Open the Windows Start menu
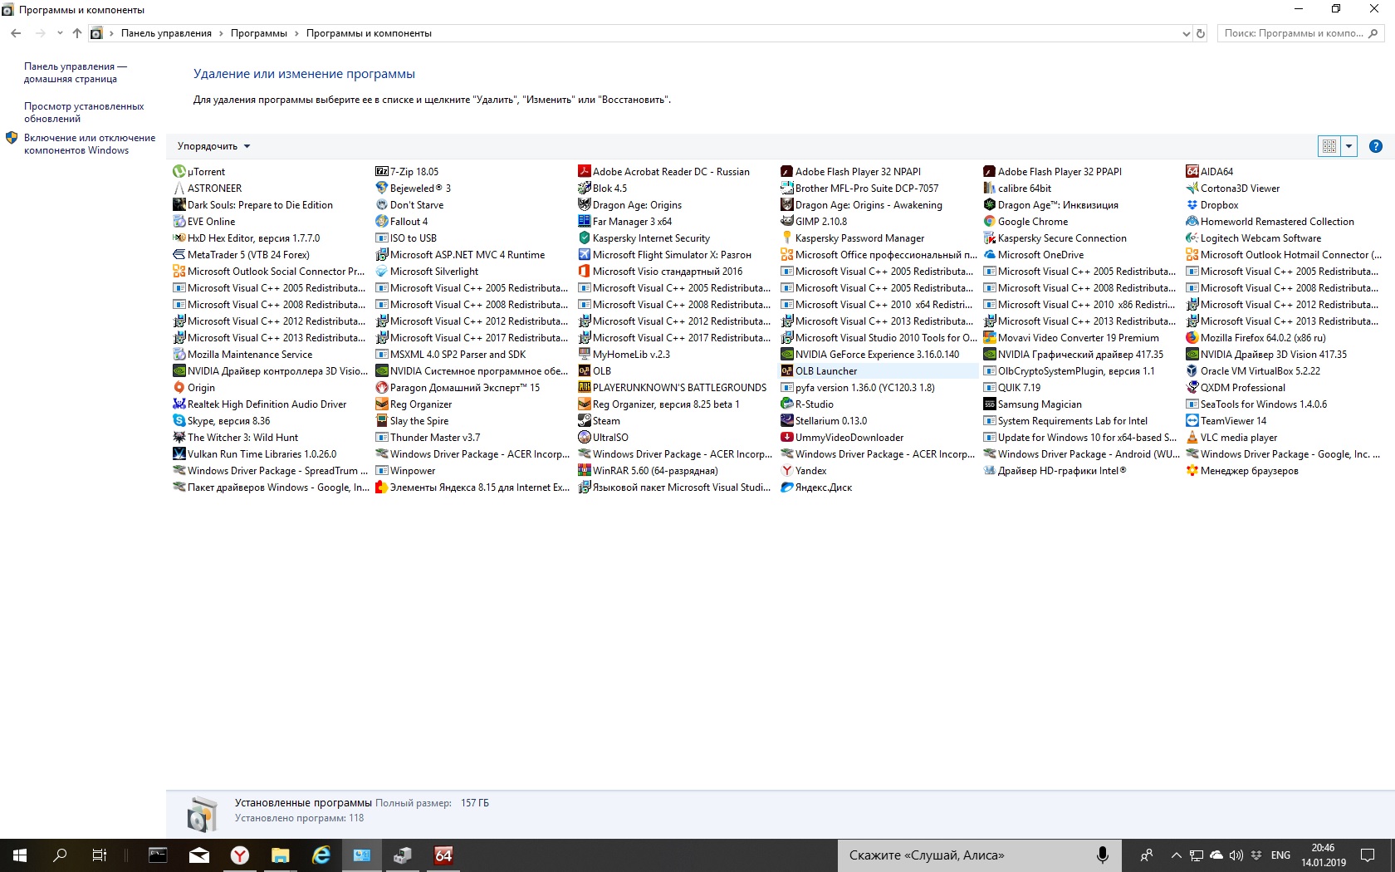1395x872 pixels. click(20, 855)
